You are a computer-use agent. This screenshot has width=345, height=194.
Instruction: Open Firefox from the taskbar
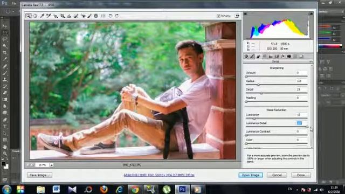(103, 189)
